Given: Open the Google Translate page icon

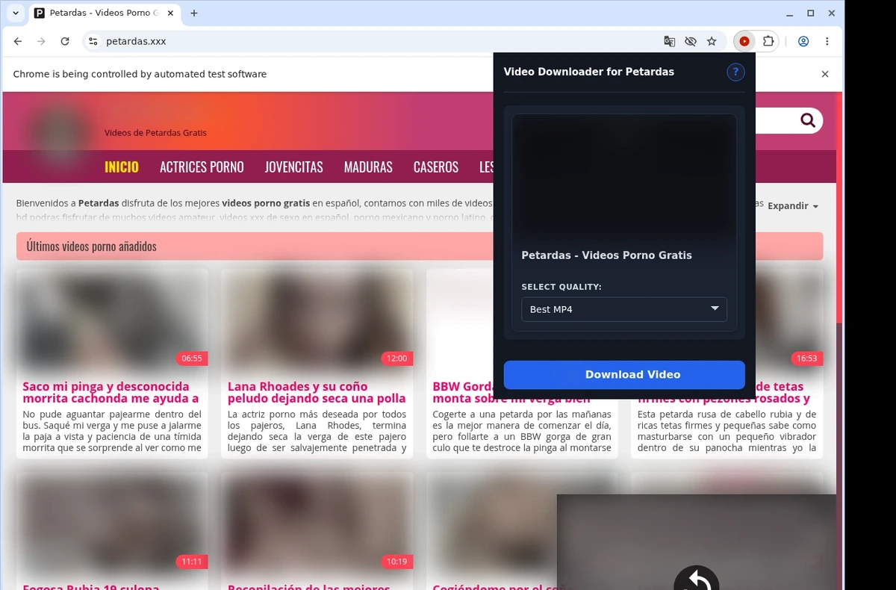Looking at the screenshot, I should 670,41.
